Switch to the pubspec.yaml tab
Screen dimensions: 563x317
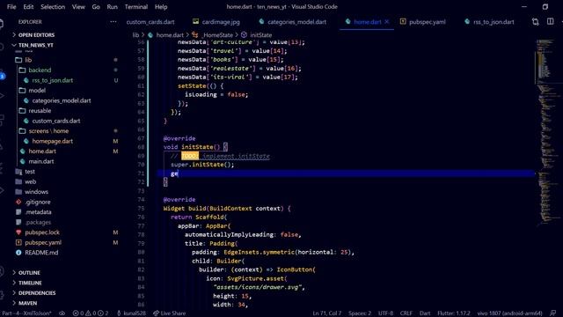423,22
